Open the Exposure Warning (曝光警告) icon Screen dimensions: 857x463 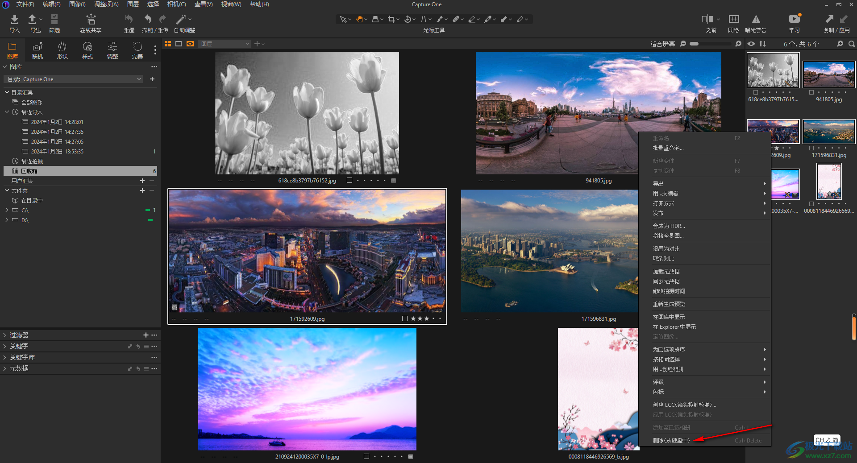(x=756, y=20)
